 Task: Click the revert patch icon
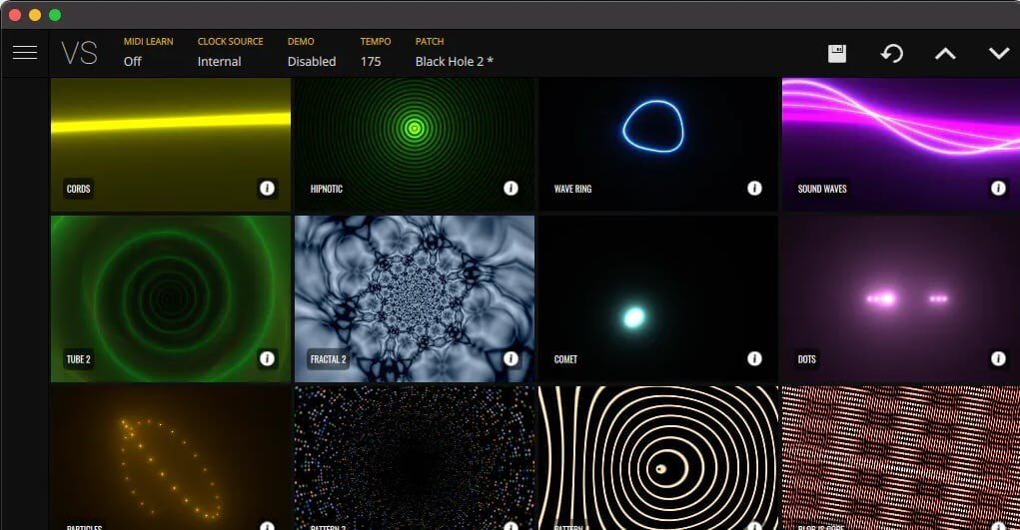pyautogui.click(x=891, y=54)
